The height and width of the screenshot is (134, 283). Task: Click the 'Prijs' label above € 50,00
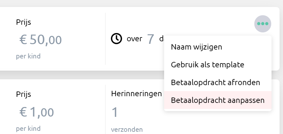coord(24,23)
